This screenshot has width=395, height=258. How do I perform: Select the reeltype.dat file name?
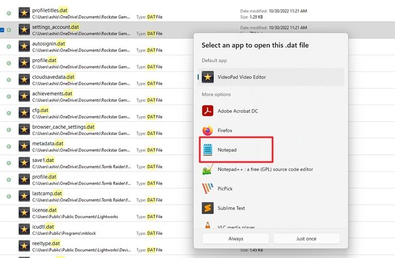[46, 243]
